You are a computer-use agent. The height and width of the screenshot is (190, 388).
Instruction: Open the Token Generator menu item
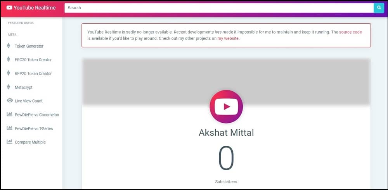point(29,46)
